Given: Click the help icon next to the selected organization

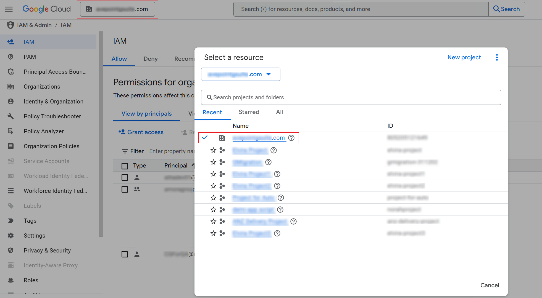Looking at the screenshot, I should [291, 138].
